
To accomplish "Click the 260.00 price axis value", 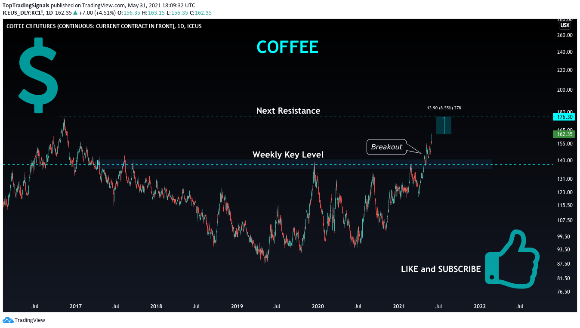I will point(565,36).
